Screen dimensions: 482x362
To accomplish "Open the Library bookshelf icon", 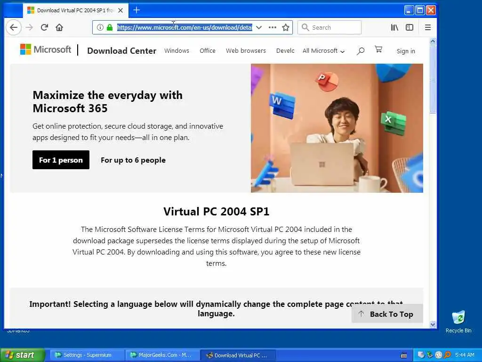I will click(394, 27).
